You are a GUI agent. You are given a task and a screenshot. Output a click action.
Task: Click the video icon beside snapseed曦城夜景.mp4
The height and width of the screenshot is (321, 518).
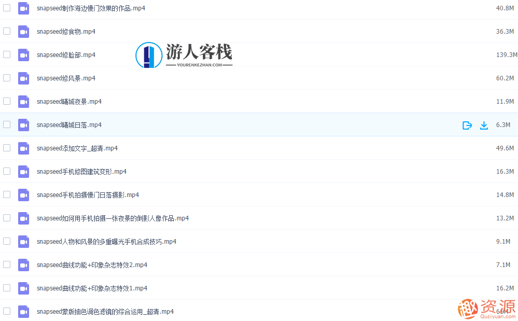click(x=23, y=102)
